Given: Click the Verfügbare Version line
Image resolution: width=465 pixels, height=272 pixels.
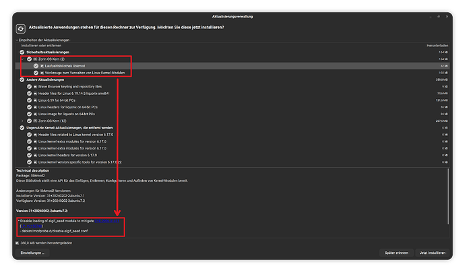Looking at the screenshot, I should (51, 201).
